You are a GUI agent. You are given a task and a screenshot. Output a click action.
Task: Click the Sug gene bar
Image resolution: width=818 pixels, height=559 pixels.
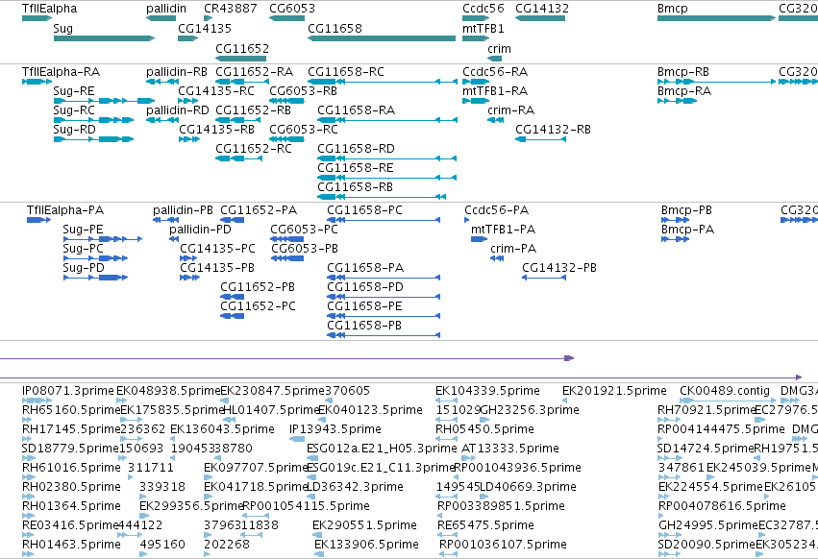[x=104, y=38]
